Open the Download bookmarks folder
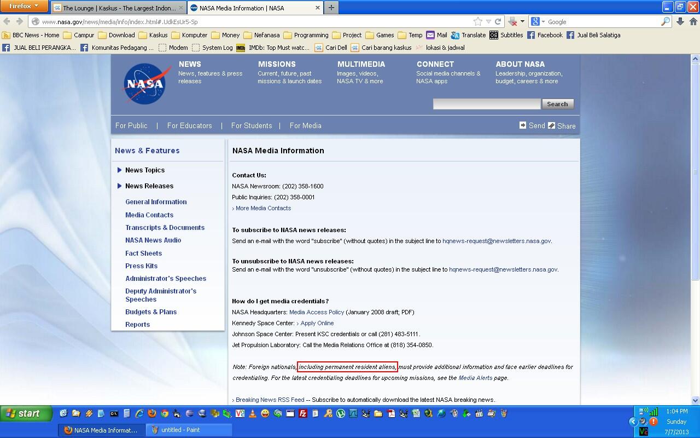 click(116, 35)
